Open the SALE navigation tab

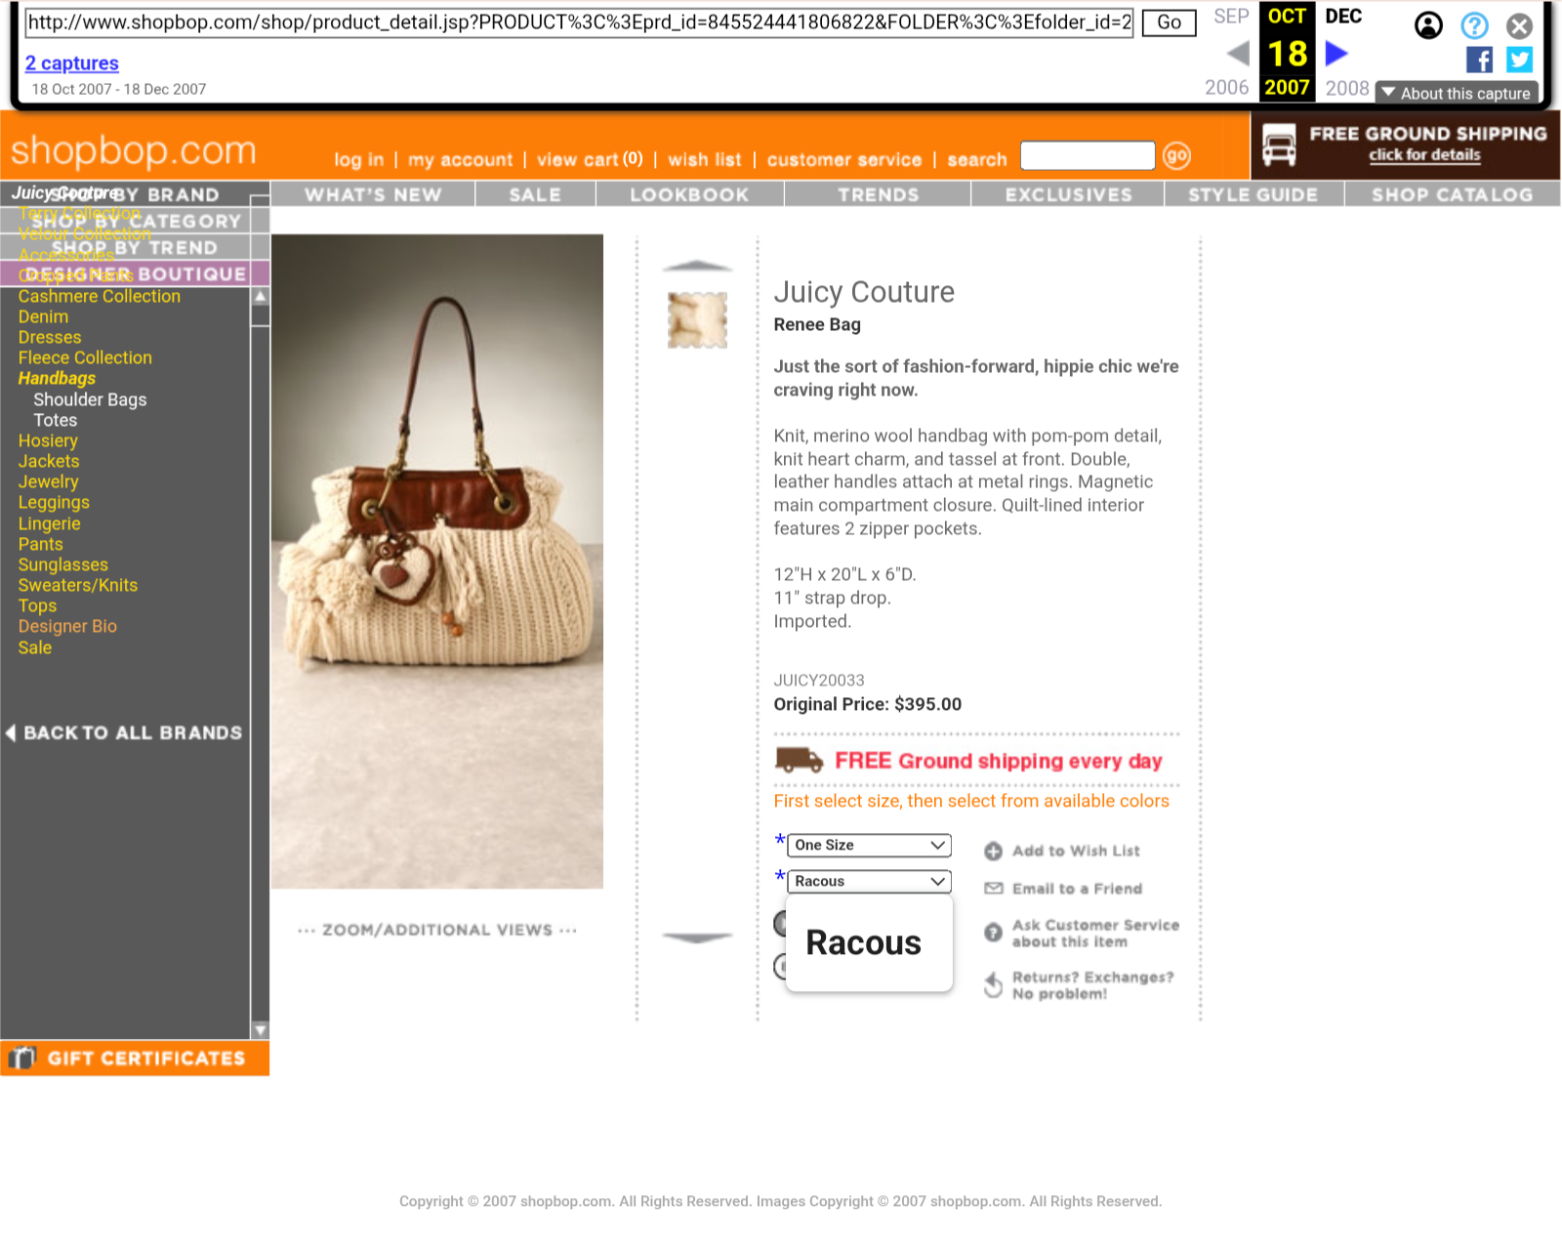(x=535, y=195)
